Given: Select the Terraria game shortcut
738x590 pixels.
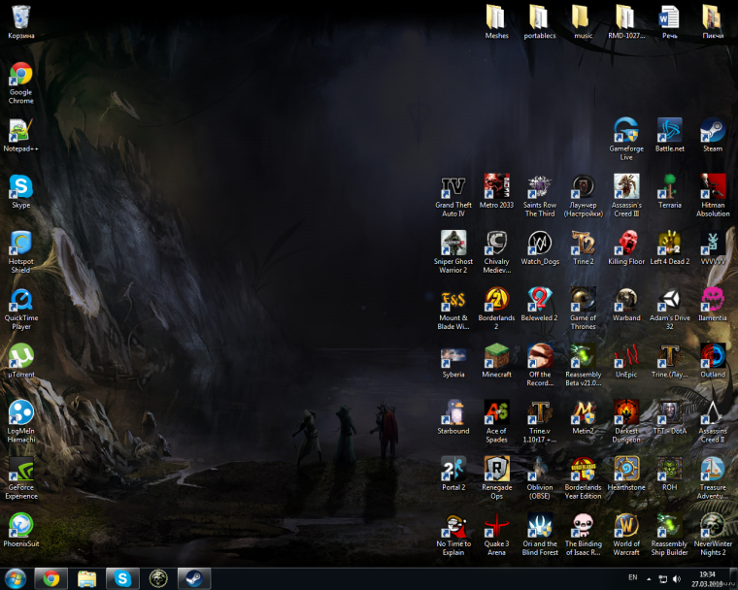Looking at the screenshot, I should click(x=669, y=186).
